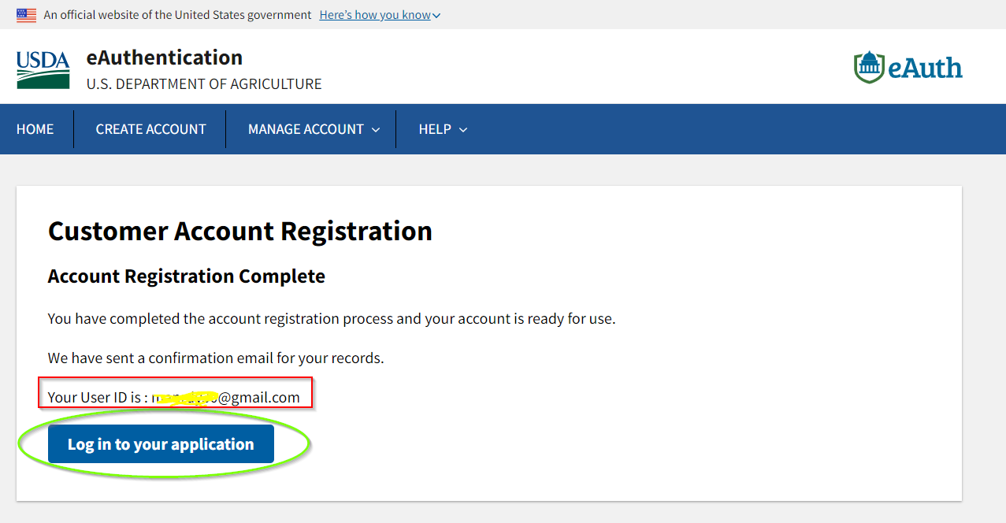This screenshot has height=523, width=1006.
Task: Click the official government website banner text
Action: coord(177,15)
